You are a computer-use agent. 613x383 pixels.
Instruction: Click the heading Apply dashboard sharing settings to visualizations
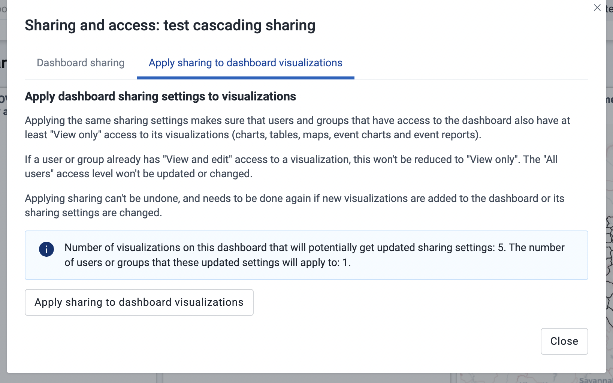point(160,96)
